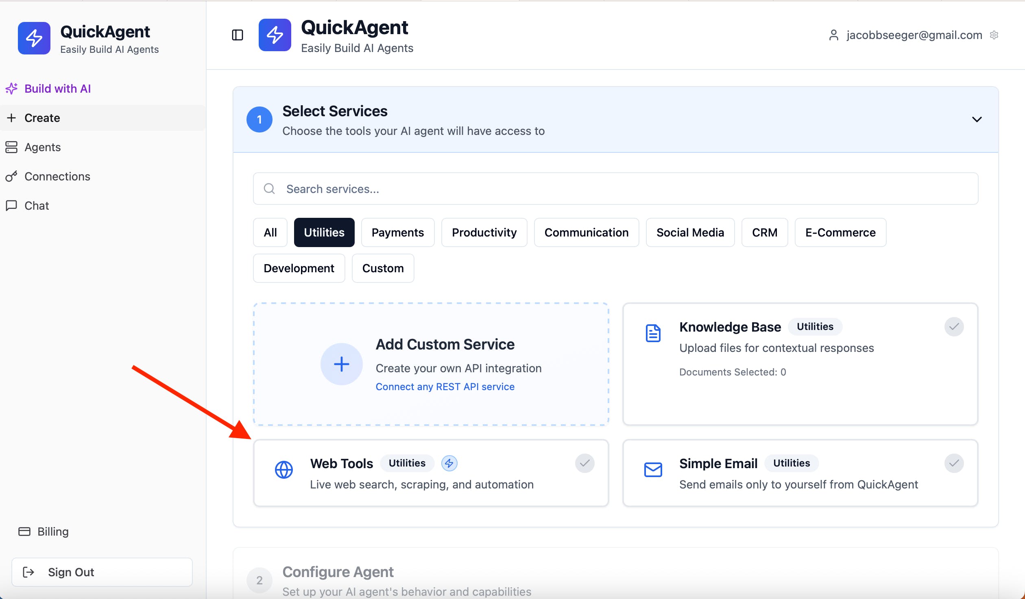Click the Knowledge Base card title
Image resolution: width=1025 pixels, height=599 pixels.
(730, 327)
